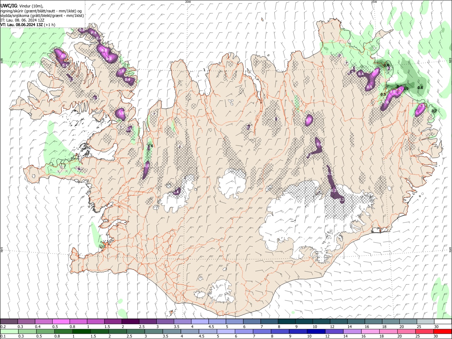Click the 4.5 label under the snow scale
452x339 pixels.
tap(211, 327)
